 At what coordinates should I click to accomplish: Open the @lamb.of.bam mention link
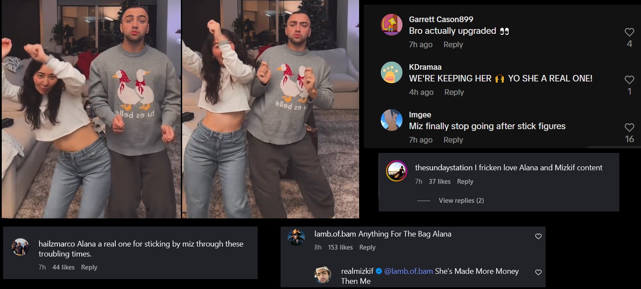pos(409,271)
